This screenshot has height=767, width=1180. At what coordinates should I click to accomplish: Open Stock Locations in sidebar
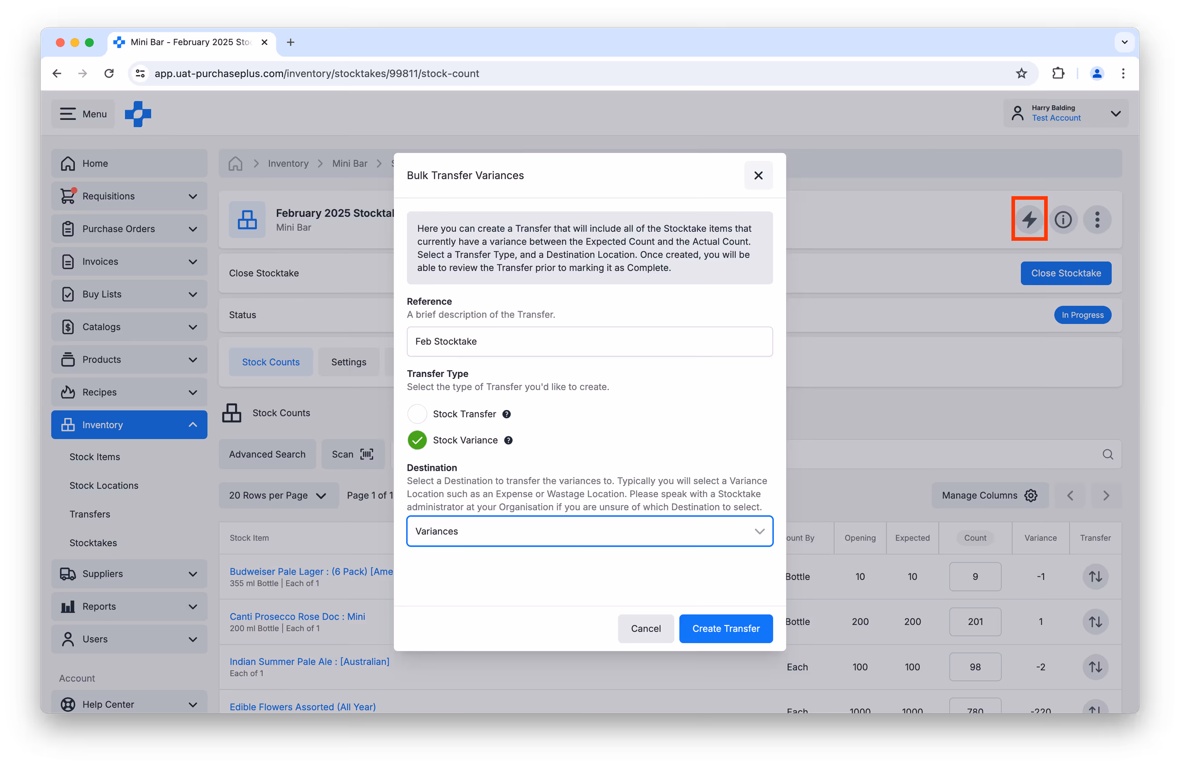103,486
